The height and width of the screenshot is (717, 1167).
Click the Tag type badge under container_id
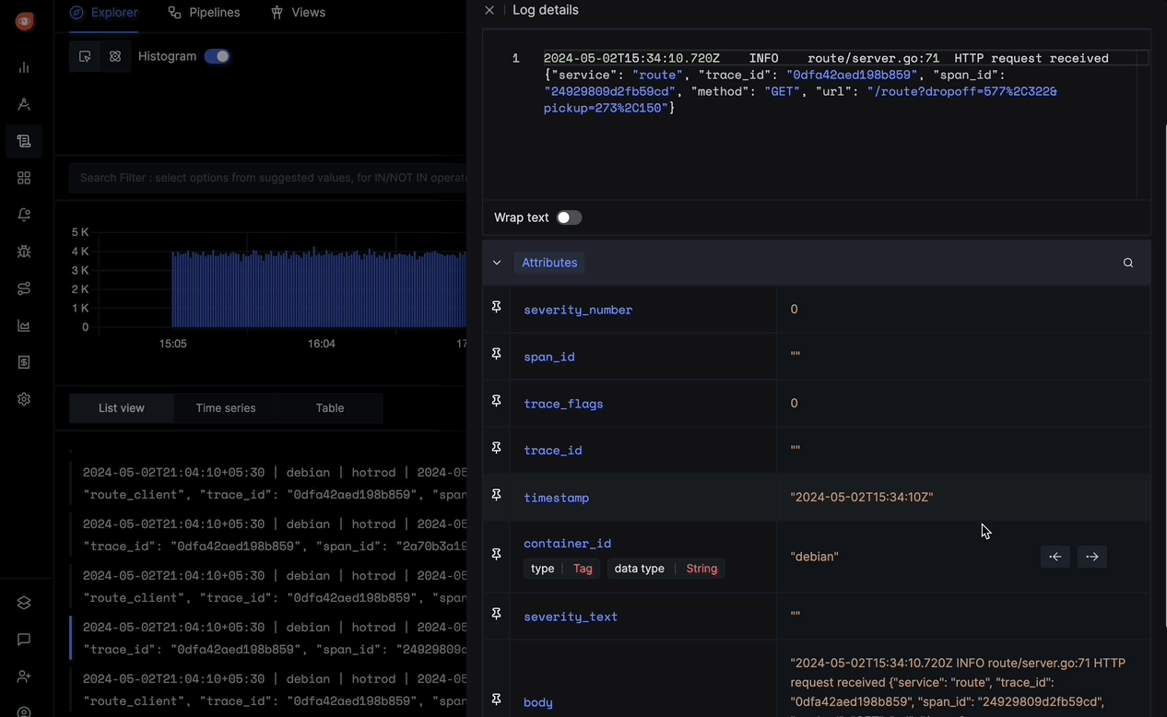[x=583, y=569]
